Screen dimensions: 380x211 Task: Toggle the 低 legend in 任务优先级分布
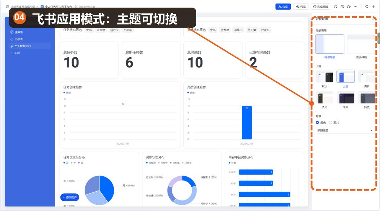pos(80,163)
